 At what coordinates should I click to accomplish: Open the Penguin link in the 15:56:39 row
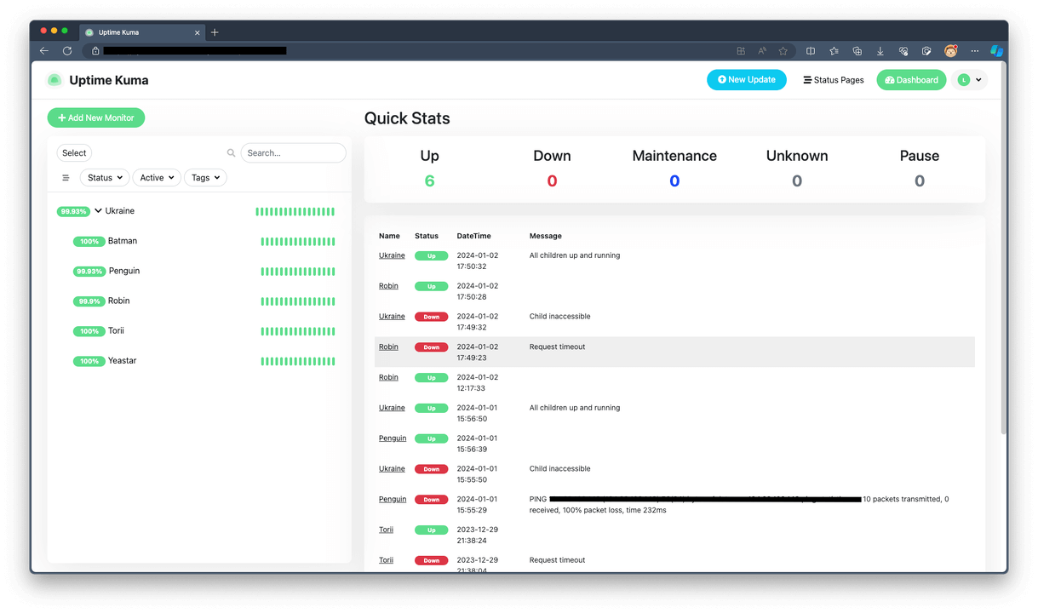click(393, 438)
